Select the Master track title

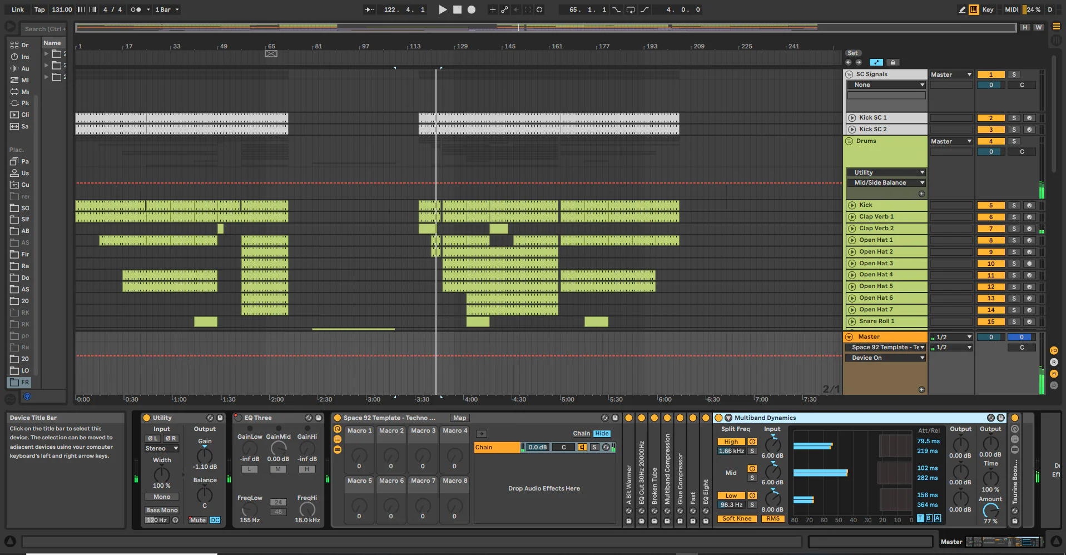pos(886,336)
